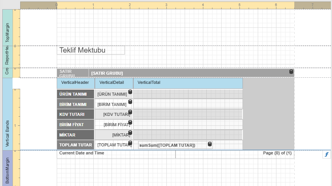Viewport: 332px width, 186px height.
Task: Select the [ÜRÜN TANIMI] detail cell
Action: (x=114, y=94)
